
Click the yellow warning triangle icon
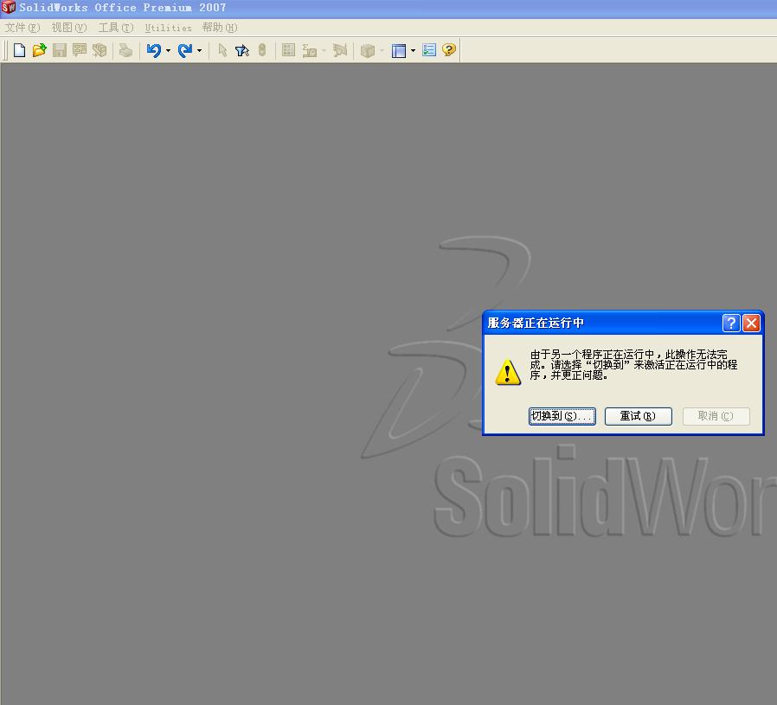(508, 372)
